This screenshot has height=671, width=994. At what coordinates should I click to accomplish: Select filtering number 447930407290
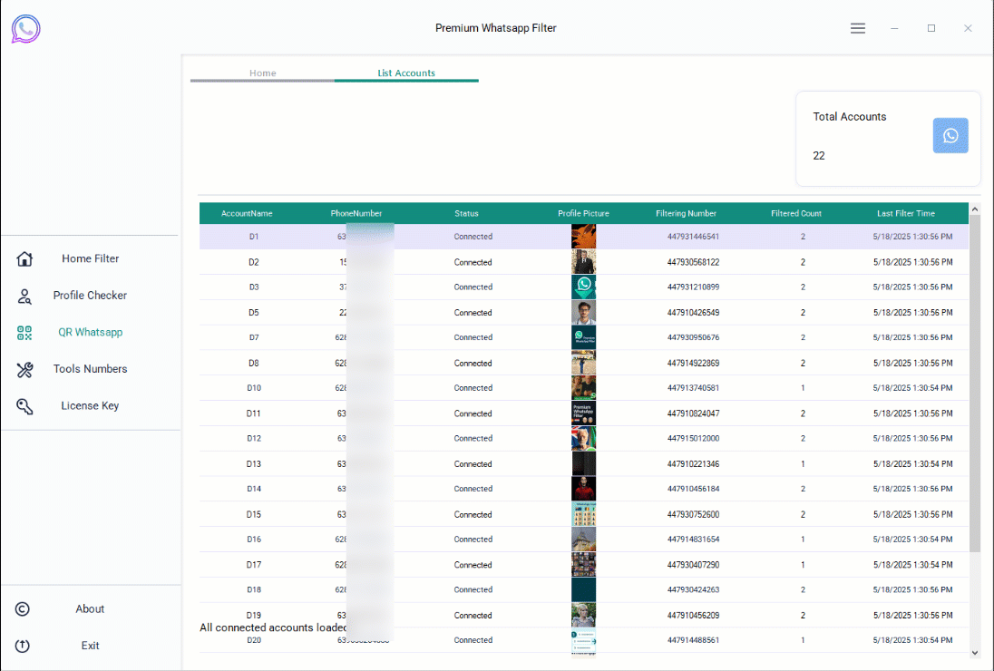pyautogui.click(x=693, y=565)
